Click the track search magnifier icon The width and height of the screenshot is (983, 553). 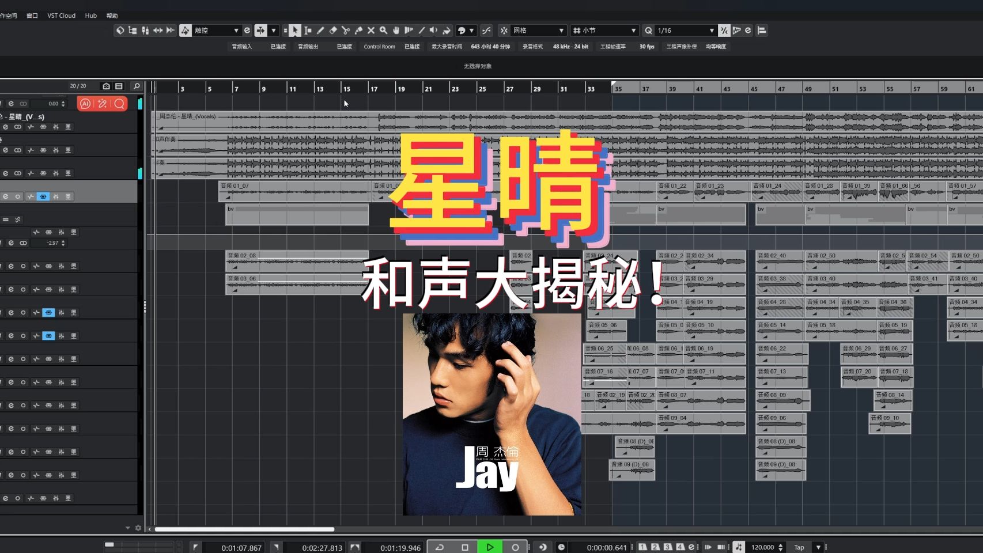[x=137, y=86]
